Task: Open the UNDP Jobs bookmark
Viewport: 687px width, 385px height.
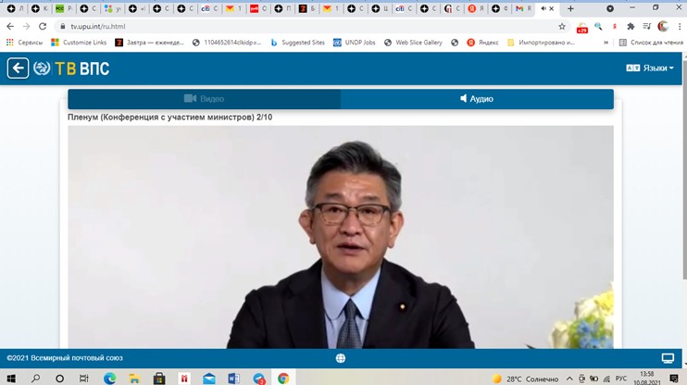Action: pyautogui.click(x=355, y=43)
